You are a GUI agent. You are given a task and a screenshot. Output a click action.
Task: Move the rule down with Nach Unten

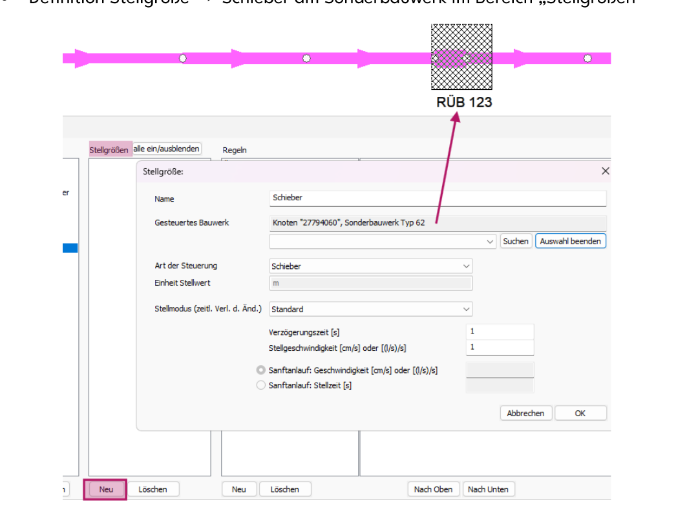[x=489, y=489]
